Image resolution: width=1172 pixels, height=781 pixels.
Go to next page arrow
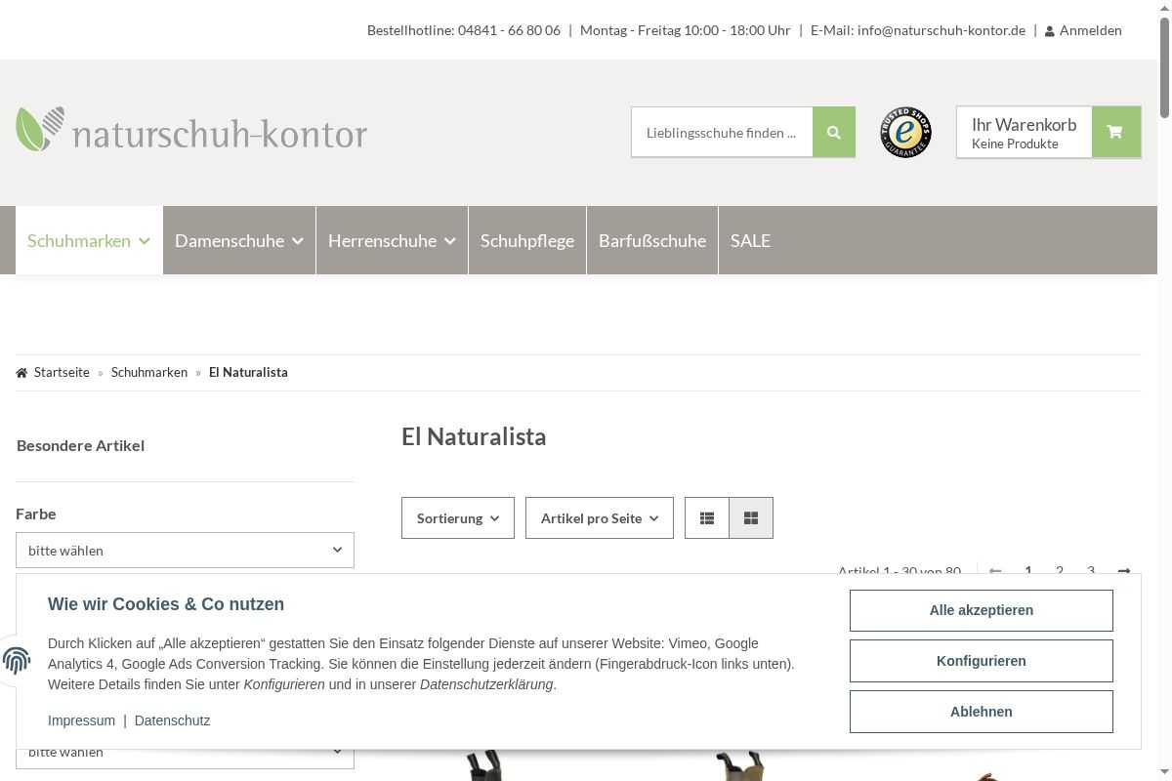pos(1123,570)
